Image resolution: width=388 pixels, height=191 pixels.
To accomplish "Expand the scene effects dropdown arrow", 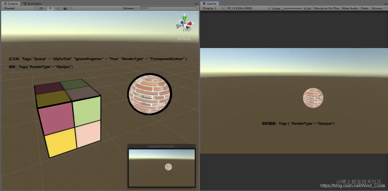I will [70, 8].
